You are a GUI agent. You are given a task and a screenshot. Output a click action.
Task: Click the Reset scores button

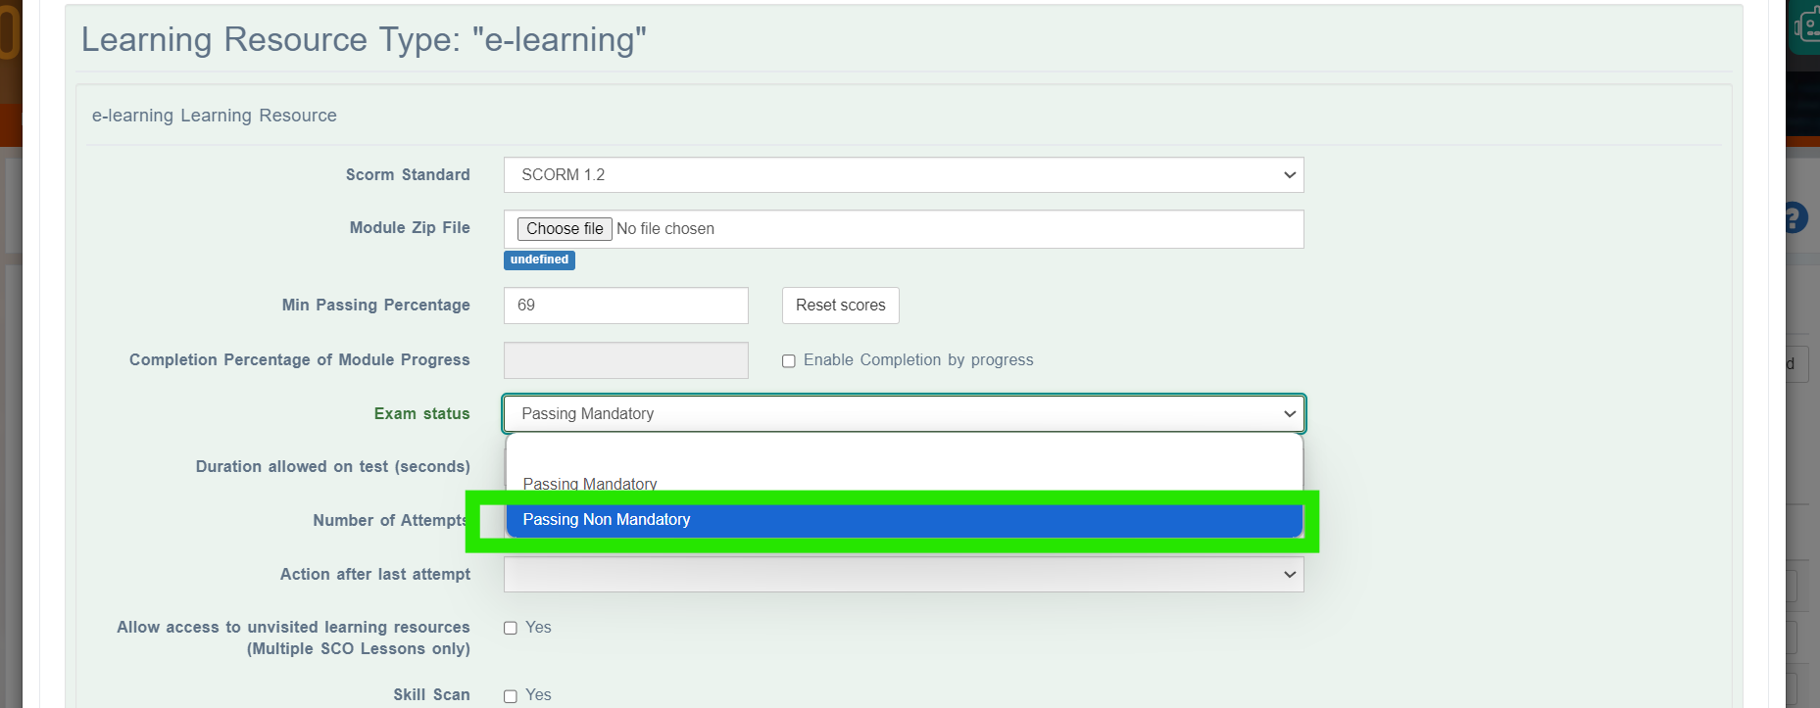(x=840, y=306)
